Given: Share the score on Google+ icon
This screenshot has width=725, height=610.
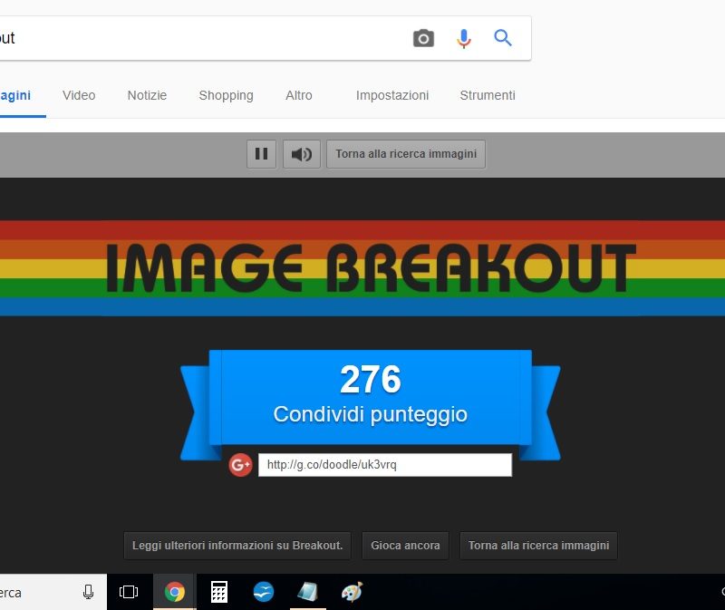Looking at the screenshot, I should pos(240,465).
